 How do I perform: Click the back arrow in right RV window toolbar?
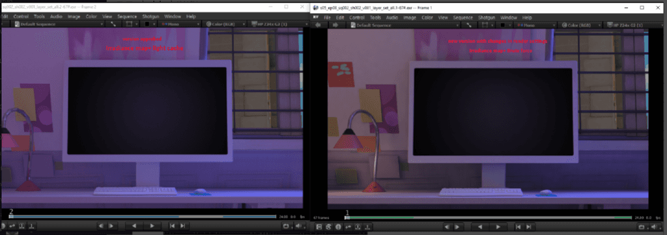click(x=317, y=25)
